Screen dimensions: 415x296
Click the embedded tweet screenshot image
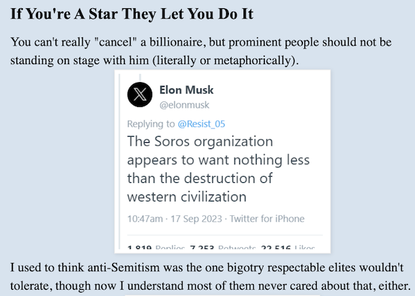click(x=223, y=161)
